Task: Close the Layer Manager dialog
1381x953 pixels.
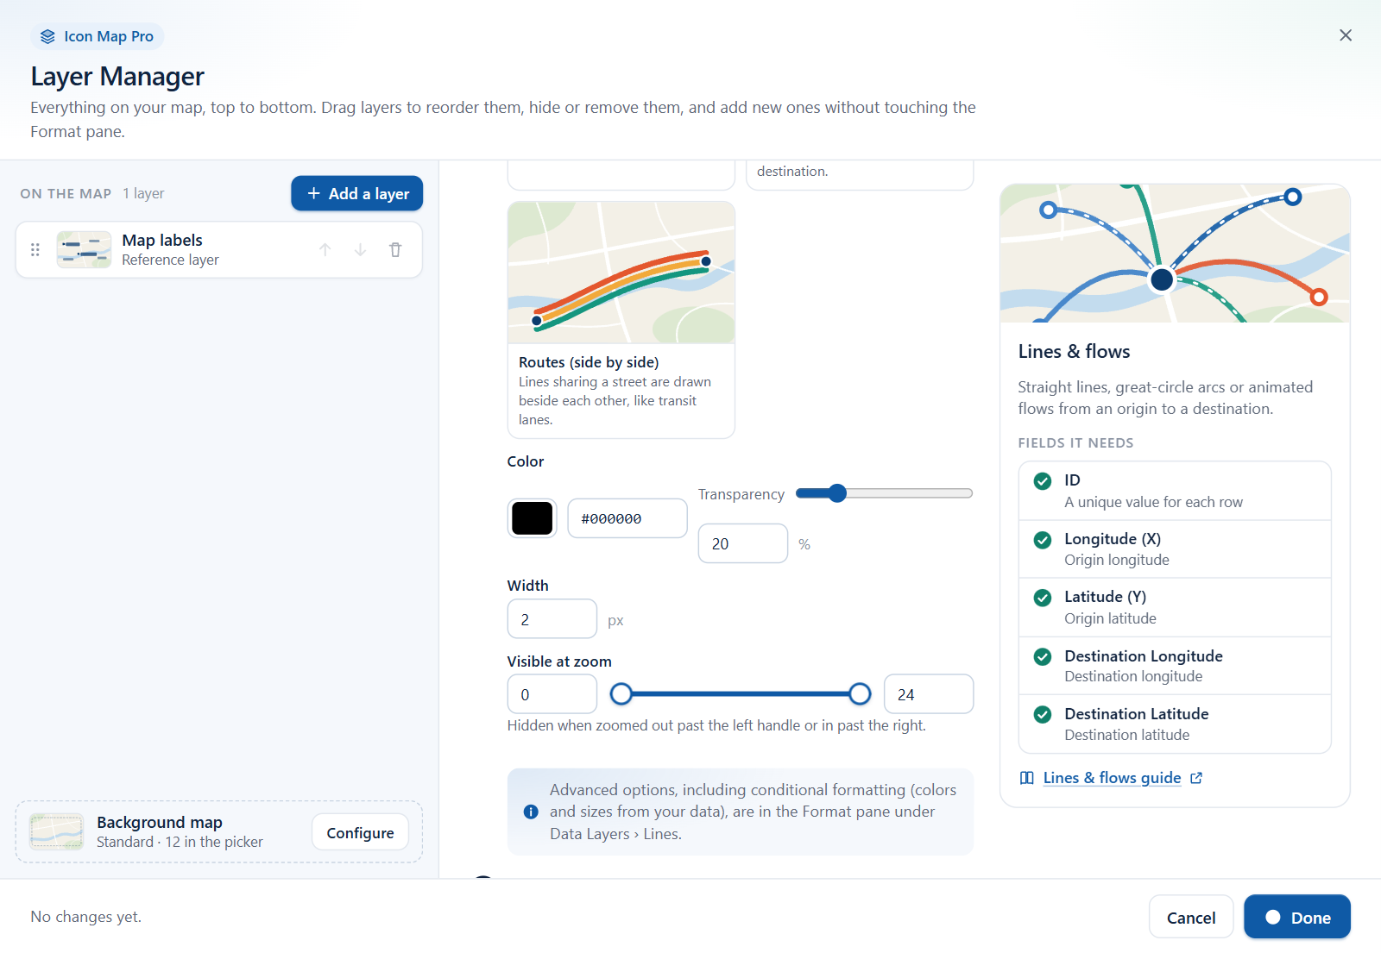Action: point(1346,35)
